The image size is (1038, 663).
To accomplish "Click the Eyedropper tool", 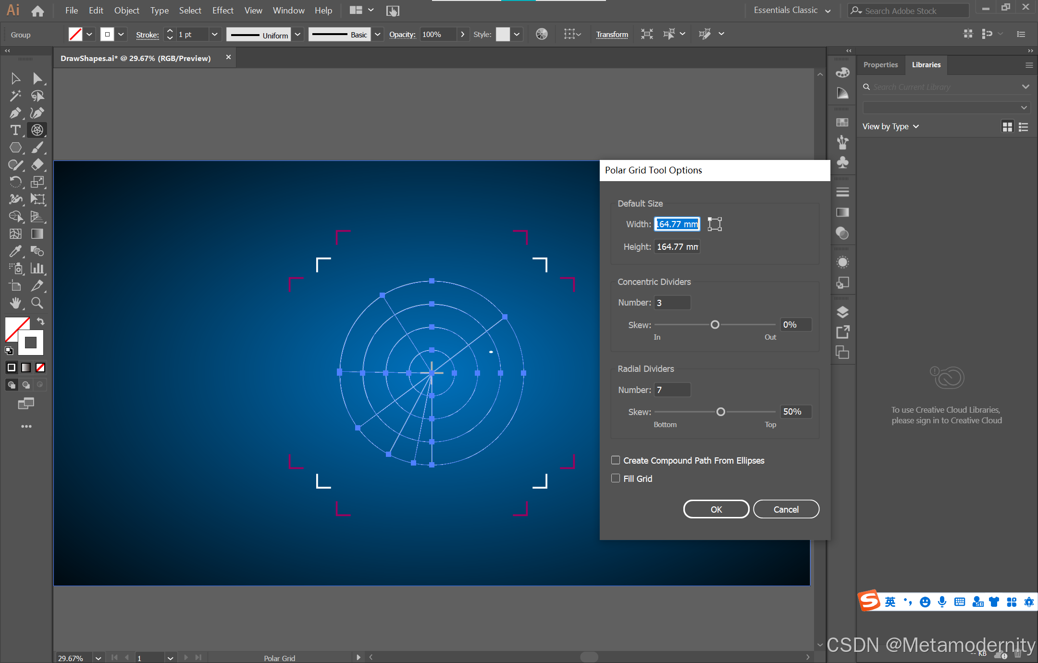I will 15,251.
